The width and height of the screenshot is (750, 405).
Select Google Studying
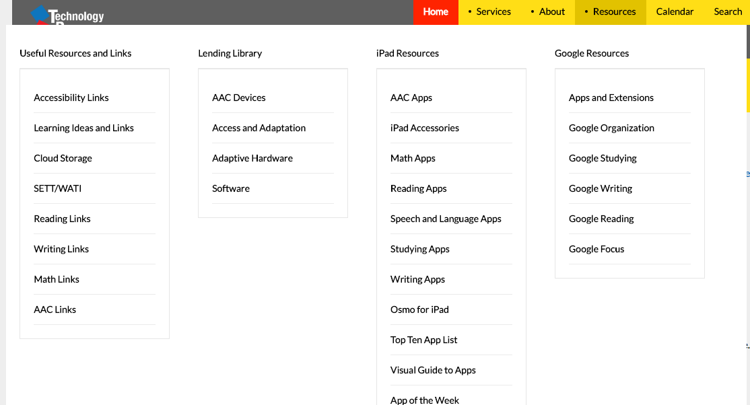coord(603,158)
